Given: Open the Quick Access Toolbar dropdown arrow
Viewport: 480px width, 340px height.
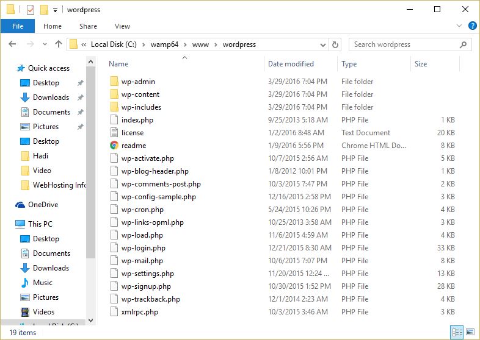Looking at the screenshot, I should tap(55, 10).
